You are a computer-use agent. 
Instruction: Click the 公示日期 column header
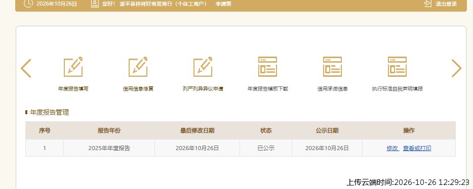click(327, 130)
